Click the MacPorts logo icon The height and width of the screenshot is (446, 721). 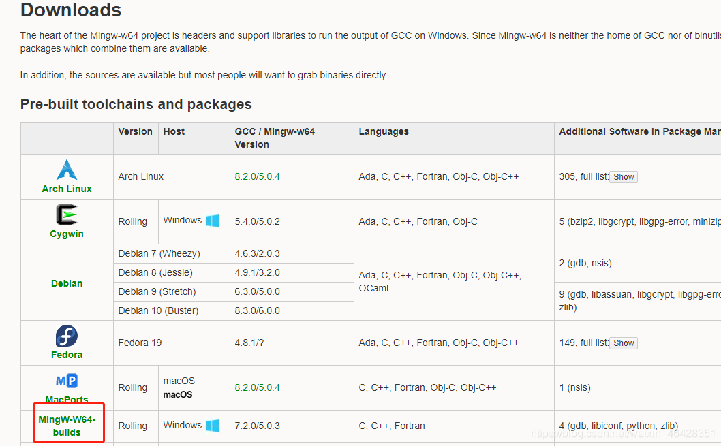click(67, 381)
